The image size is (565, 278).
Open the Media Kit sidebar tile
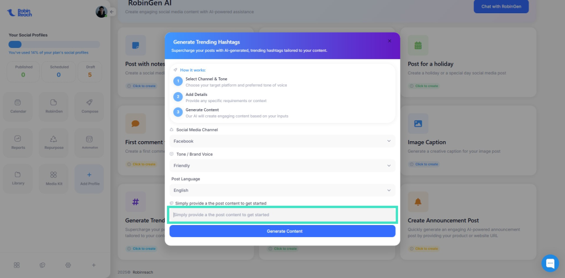point(54,179)
